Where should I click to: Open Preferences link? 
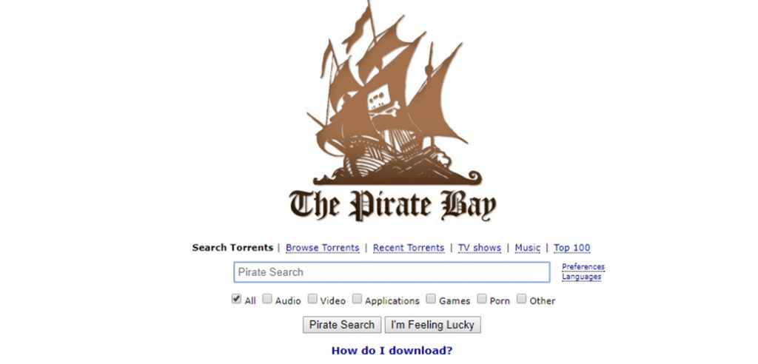[x=583, y=267]
